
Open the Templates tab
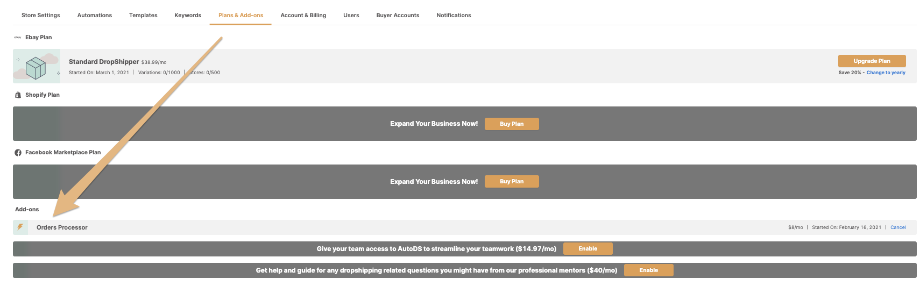[x=143, y=15]
